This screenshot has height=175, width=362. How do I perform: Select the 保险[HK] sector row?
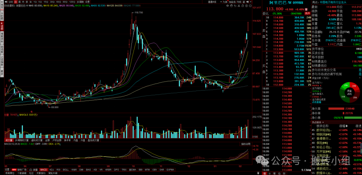[337, 143]
